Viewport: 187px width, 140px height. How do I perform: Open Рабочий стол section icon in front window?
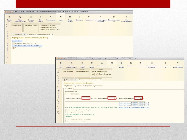click(61, 63)
